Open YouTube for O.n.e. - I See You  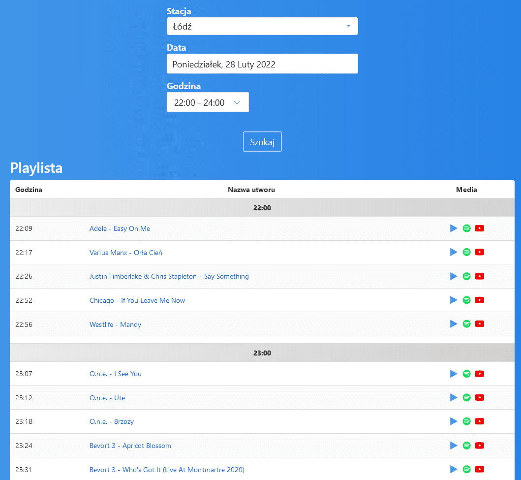[480, 374]
